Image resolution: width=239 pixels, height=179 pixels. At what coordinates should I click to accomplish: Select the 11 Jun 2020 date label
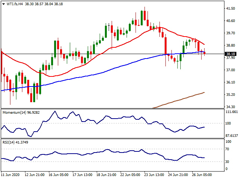coord(10,175)
